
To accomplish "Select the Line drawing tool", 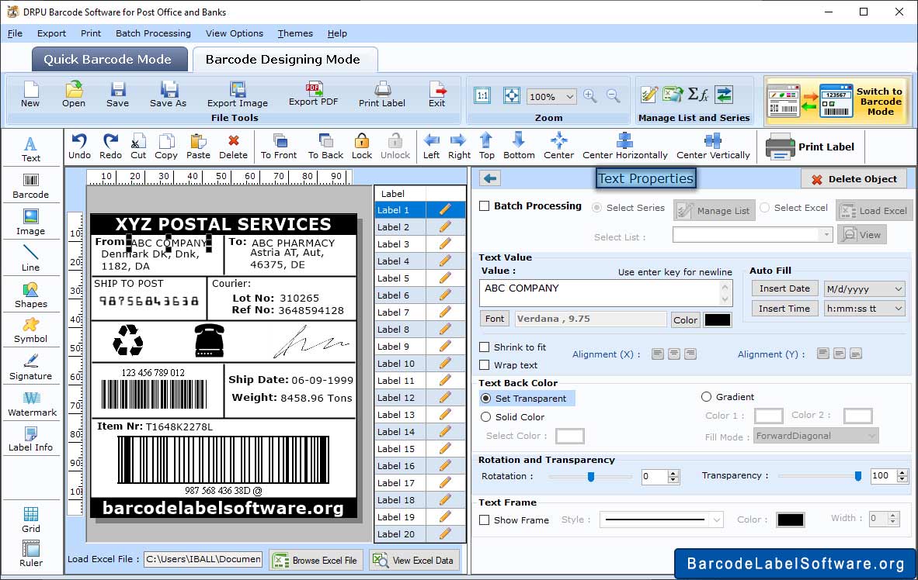I will pos(30,258).
